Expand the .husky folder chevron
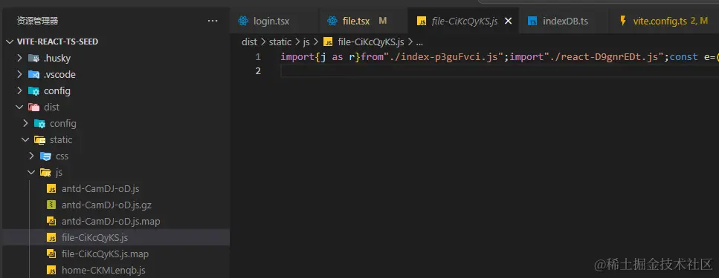Image resolution: width=719 pixels, height=278 pixels. [x=19, y=58]
